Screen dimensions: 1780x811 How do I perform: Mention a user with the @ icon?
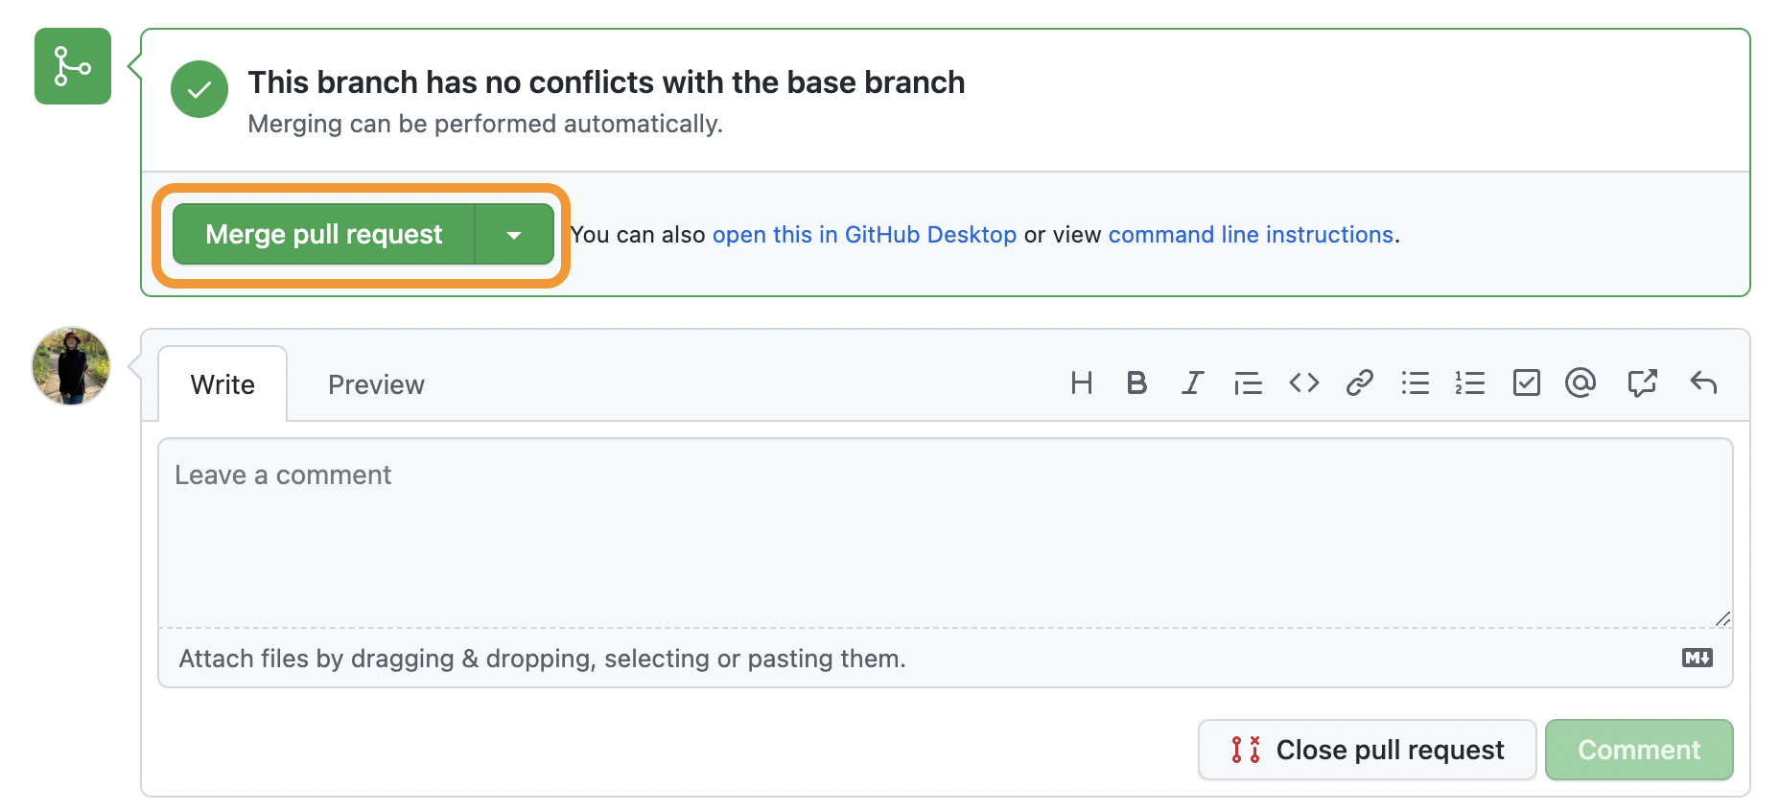1581,383
